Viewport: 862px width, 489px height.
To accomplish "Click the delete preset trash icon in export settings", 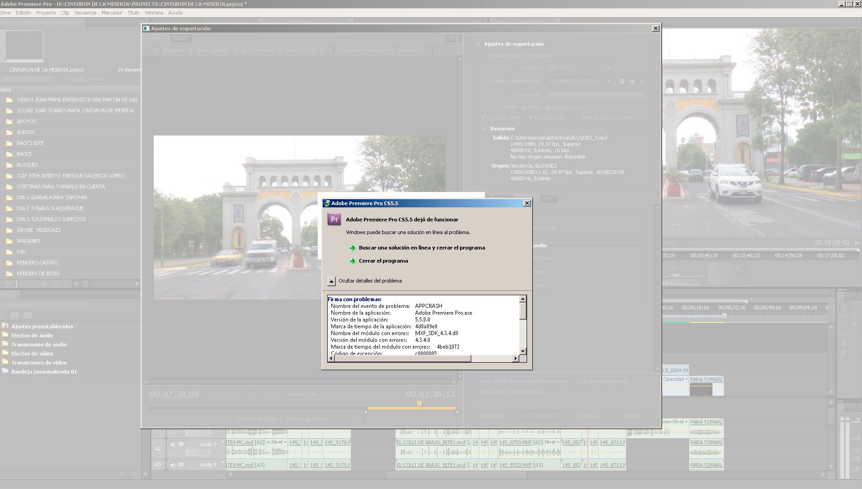I will point(642,81).
